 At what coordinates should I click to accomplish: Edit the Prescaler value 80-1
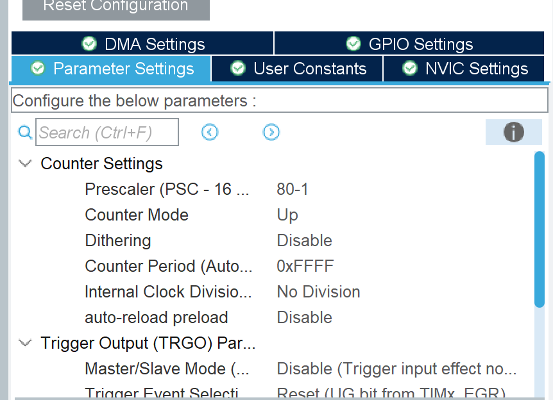(x=293, y=189)
